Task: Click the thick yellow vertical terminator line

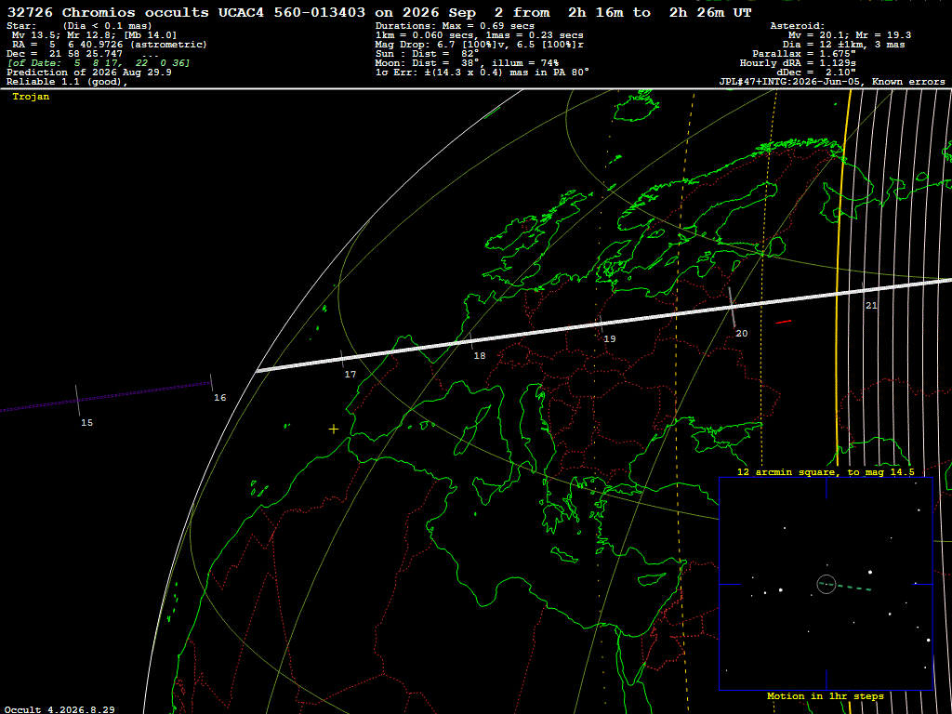Action: point(840,273)
